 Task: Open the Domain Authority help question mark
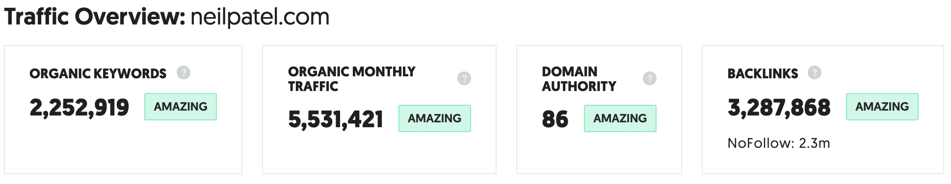[x=650, y=78]
